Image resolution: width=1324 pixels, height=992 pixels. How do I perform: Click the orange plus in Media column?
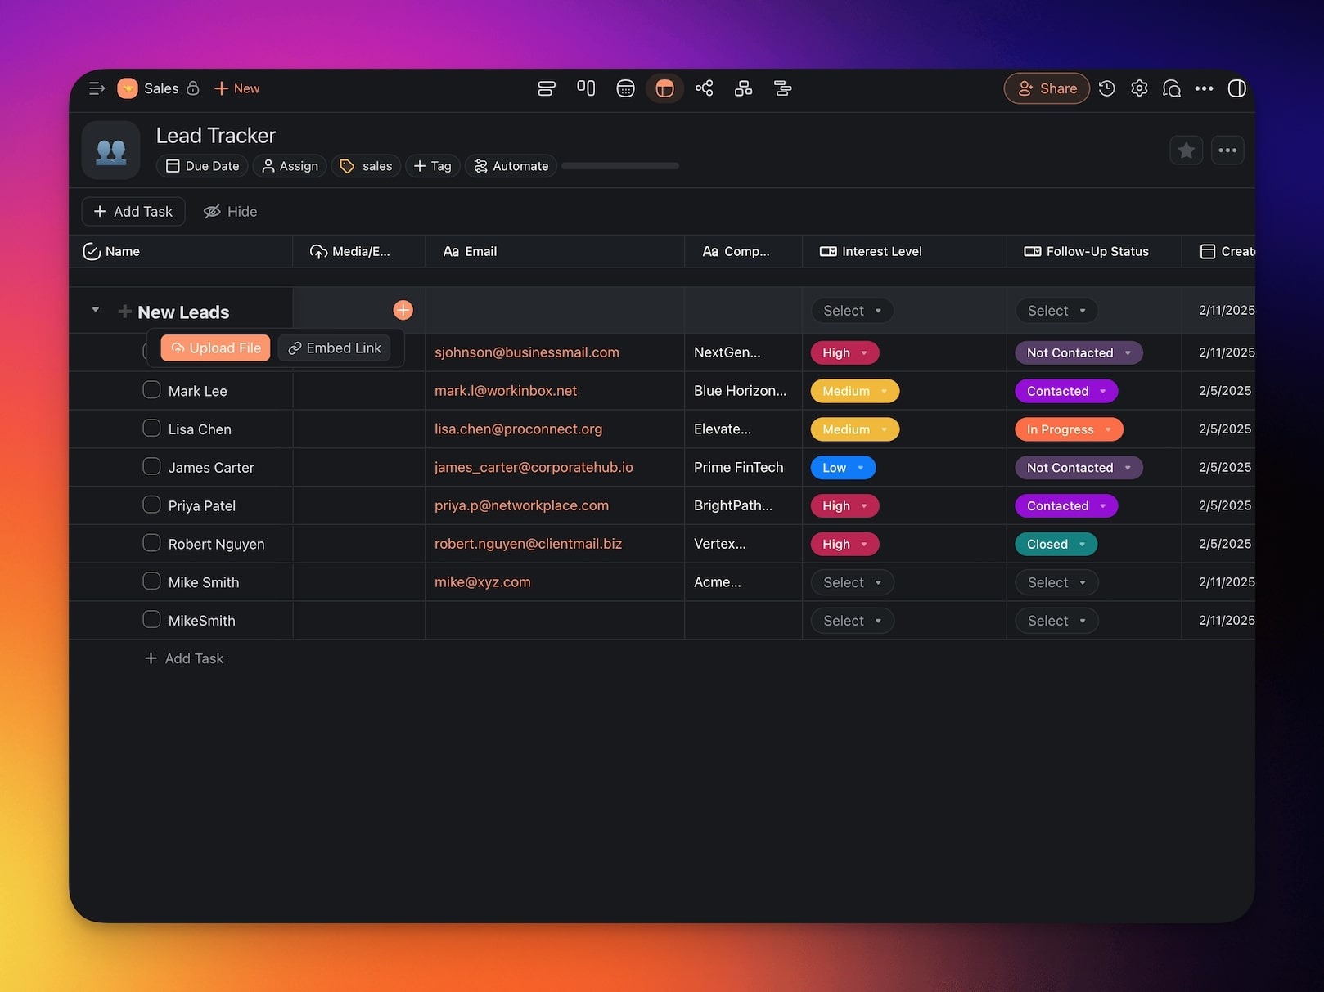pos(403,310)
